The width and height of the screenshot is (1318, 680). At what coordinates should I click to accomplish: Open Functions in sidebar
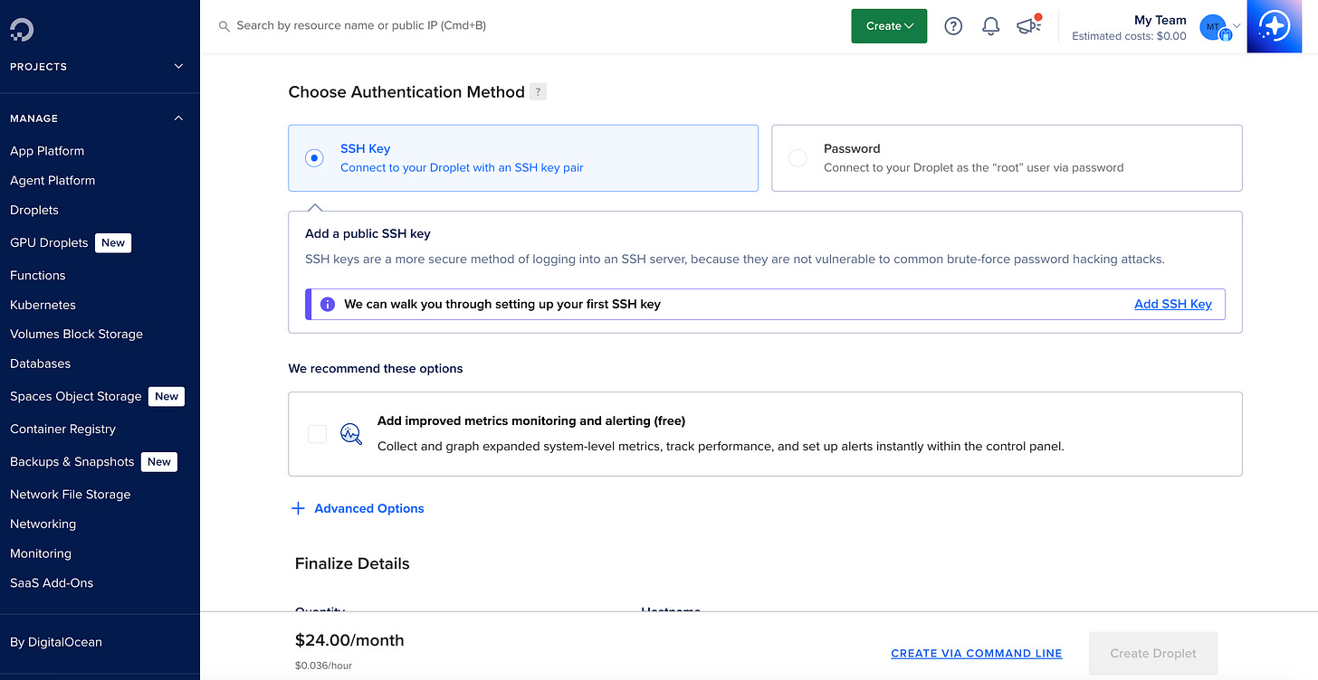click(38, 275)
